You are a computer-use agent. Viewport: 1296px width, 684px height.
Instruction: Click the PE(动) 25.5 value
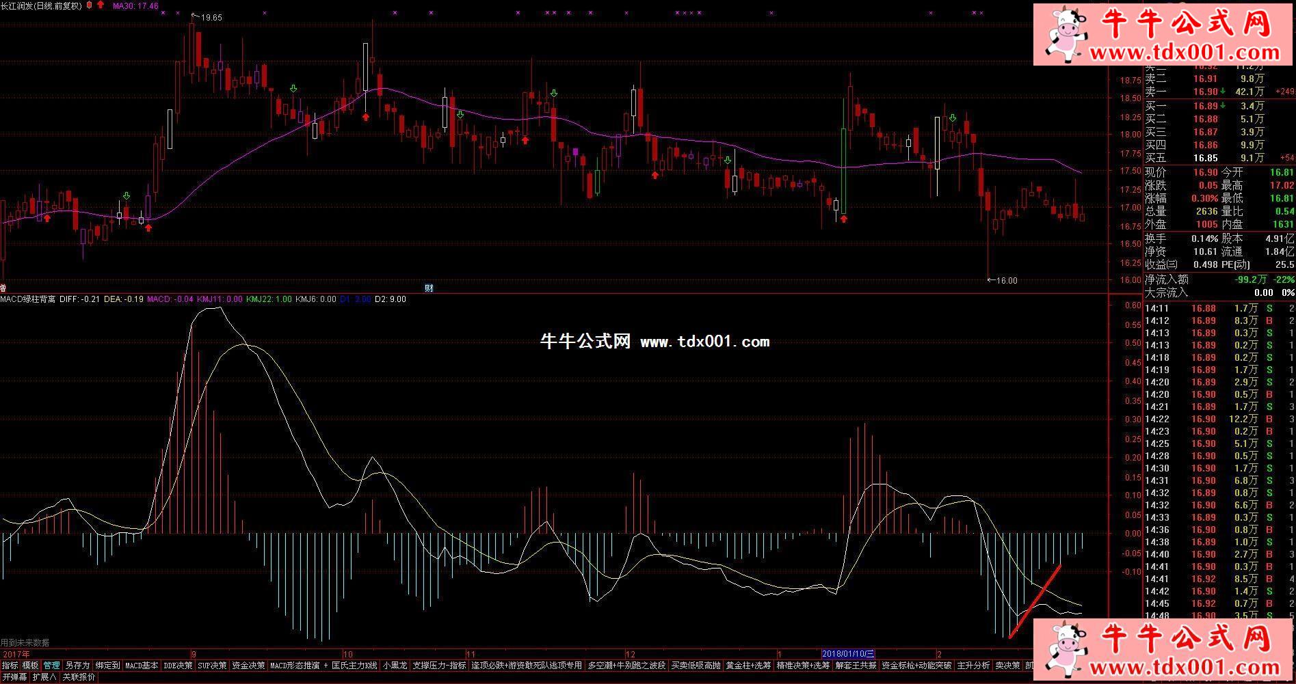1284,264
